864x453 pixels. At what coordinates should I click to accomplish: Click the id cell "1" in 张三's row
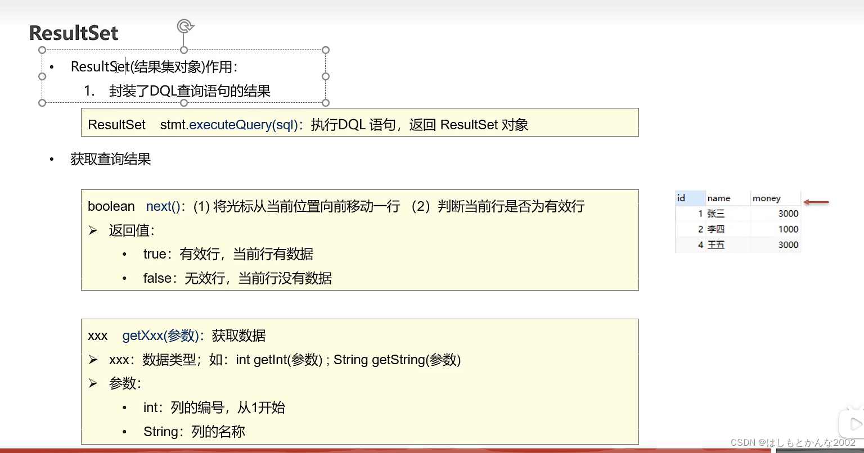point(700,214)
